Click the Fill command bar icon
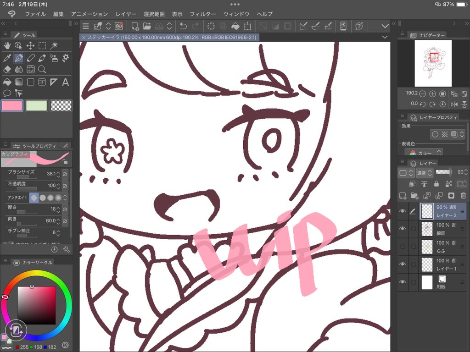 [x=235, y=26]
